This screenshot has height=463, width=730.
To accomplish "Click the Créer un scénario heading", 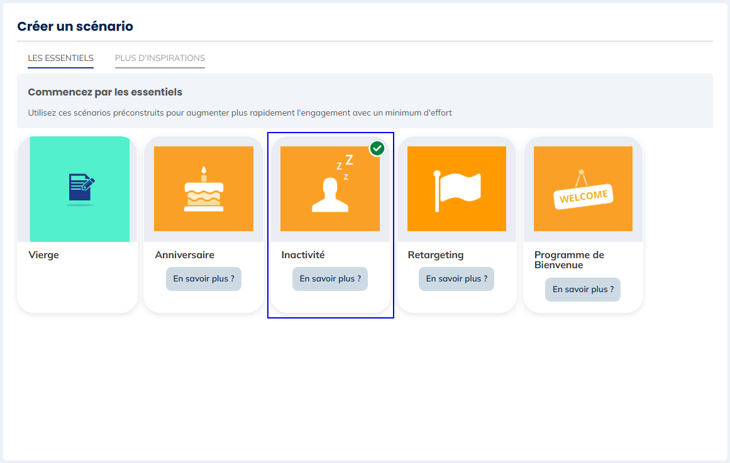I will coord(75,26).
